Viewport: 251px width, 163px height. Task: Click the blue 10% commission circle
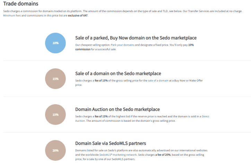tap(55, 43)
